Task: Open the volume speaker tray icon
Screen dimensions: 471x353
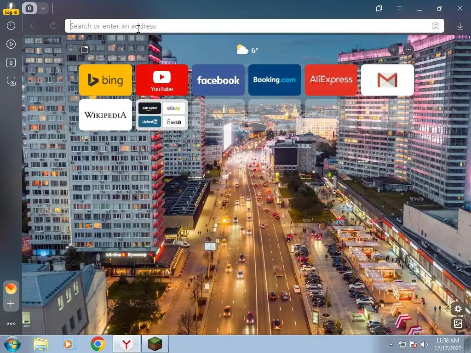Action: pyautogui.click(x=425, y=345)
